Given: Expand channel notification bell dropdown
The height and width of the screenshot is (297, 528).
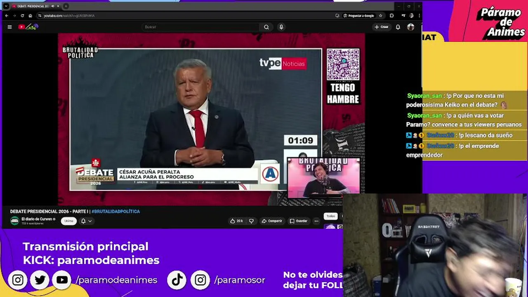Looking at the screenshot, I should click(x=86, y=221).
